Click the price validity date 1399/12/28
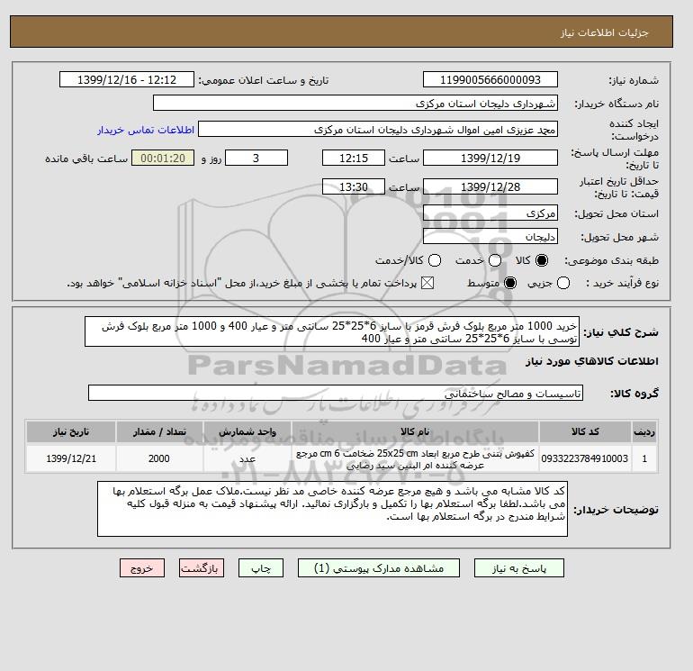This screenshot has height=671, width=693. pyautogui.click(x=490, y=186)
